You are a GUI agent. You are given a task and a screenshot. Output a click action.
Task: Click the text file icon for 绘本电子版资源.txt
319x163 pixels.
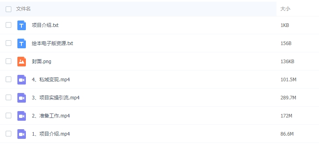21,43
